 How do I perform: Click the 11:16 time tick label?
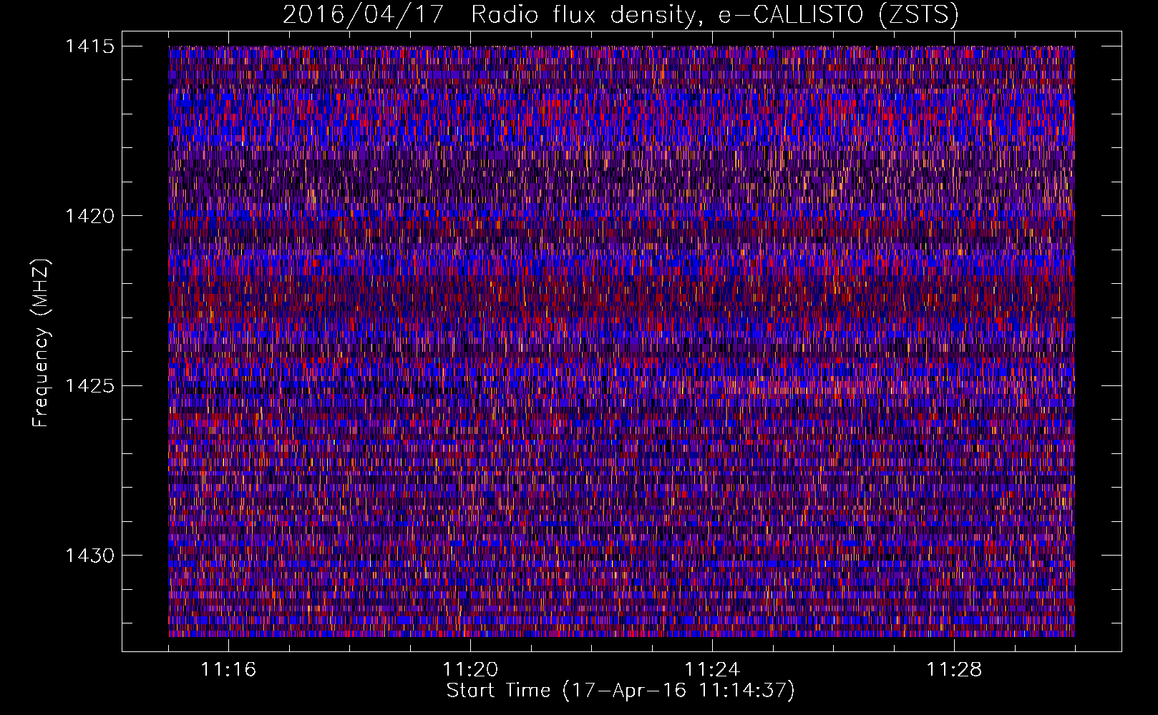tap(228, 670)
